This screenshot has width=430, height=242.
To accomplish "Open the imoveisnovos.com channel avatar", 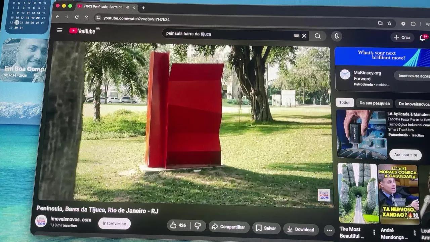I will [x=41, y=221].
